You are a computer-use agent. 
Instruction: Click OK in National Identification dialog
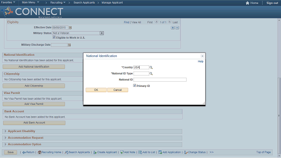pos(96,90)
